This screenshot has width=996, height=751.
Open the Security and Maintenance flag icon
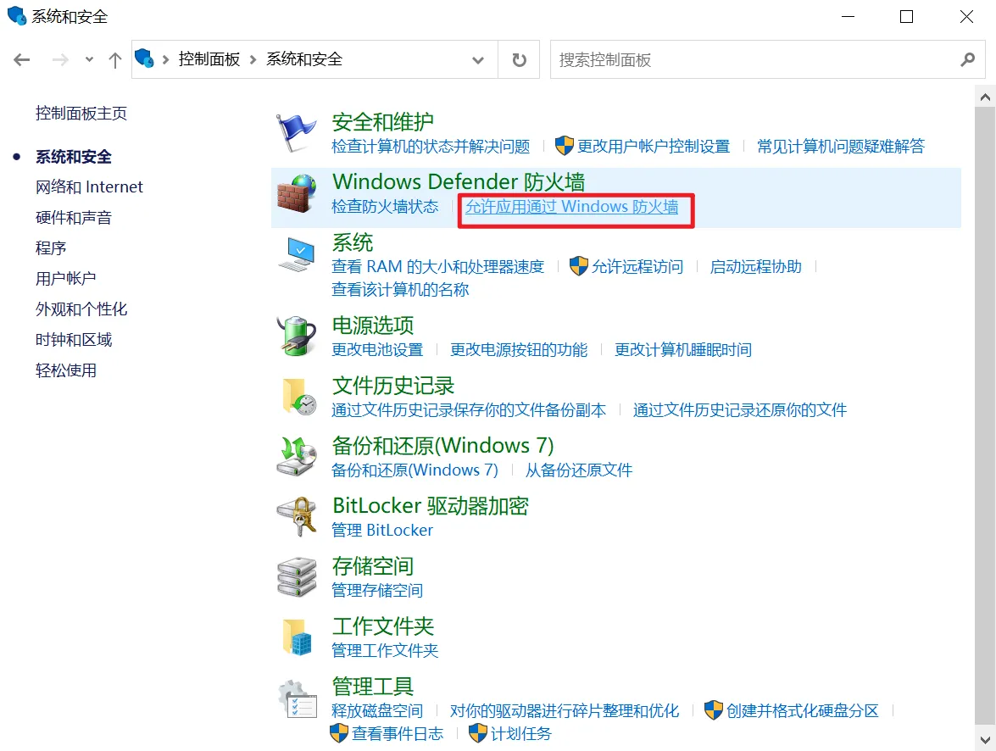296,133
